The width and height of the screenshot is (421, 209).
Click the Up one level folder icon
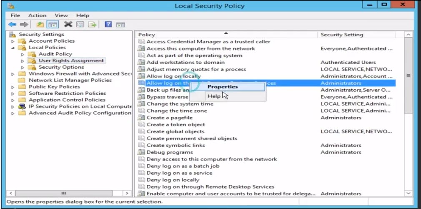point(40,25)
